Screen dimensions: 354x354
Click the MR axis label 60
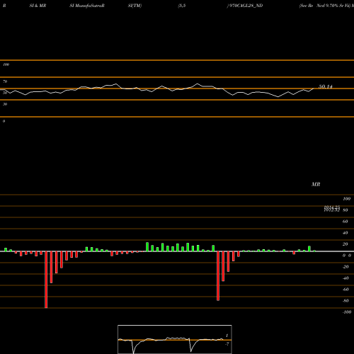(345, 222)
